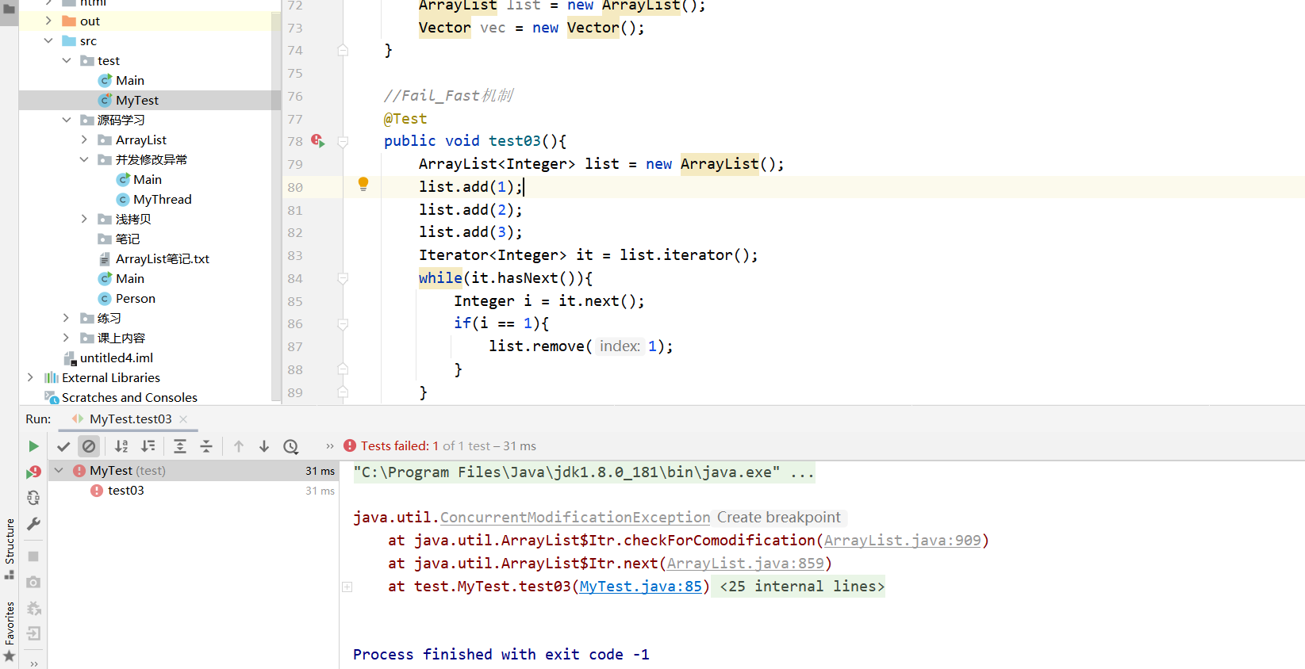
Task: Click the Tests failed status label
Action: point(395,446)
